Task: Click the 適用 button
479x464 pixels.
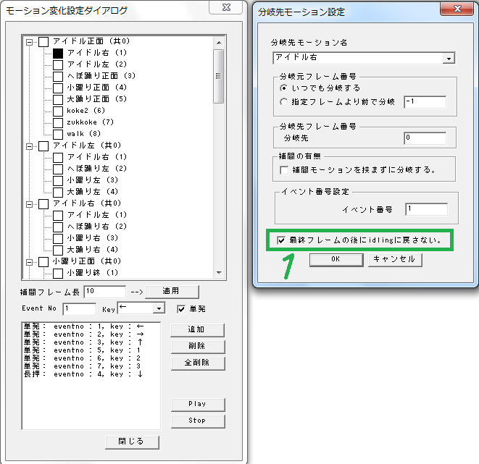Action: click(171, 291)
